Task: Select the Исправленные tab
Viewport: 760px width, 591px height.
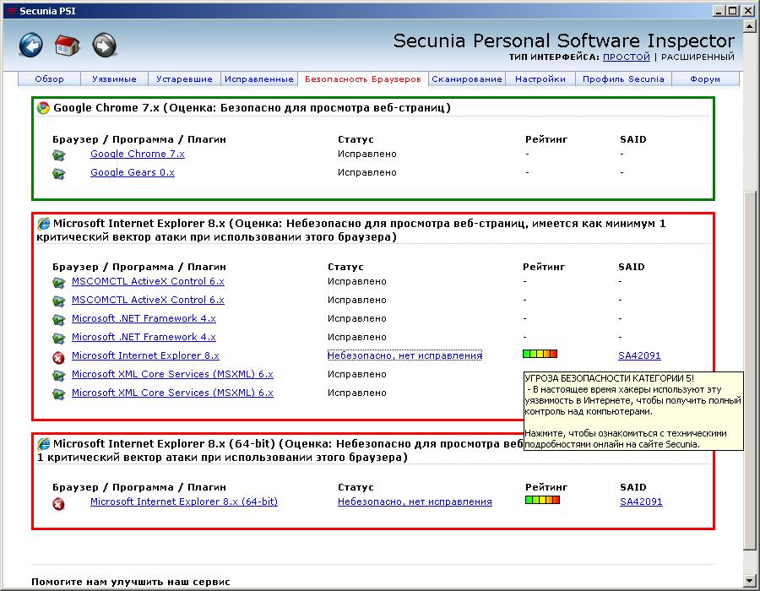Action: 259,79
